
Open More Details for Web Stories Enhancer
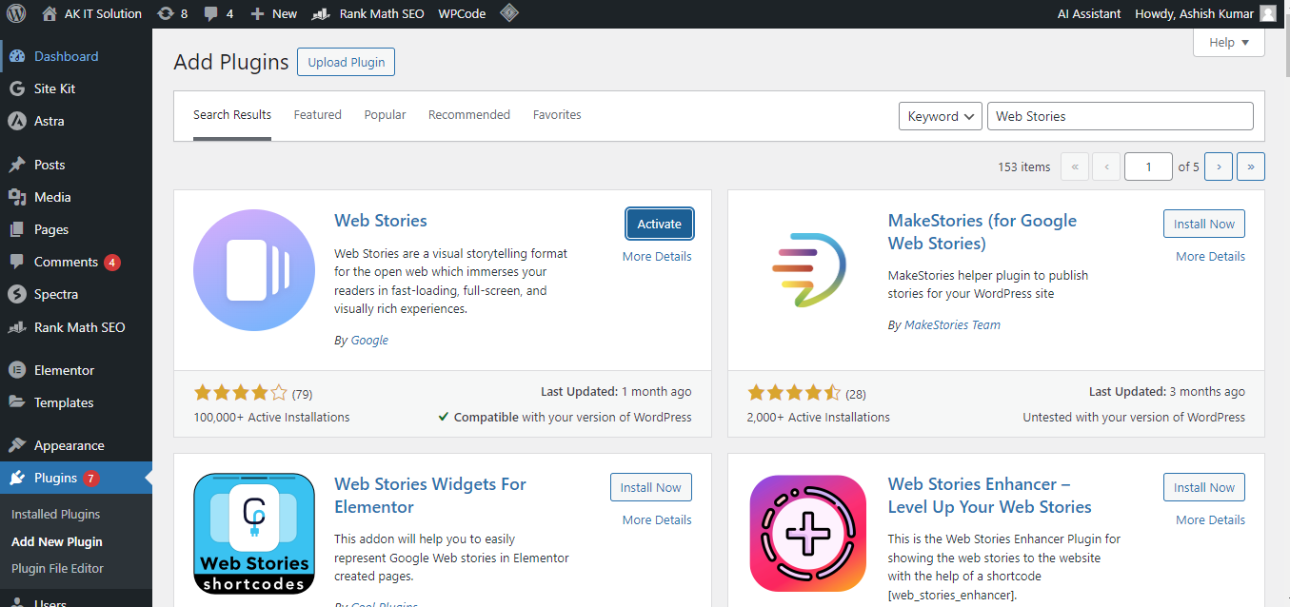(x=1210, y=520)
